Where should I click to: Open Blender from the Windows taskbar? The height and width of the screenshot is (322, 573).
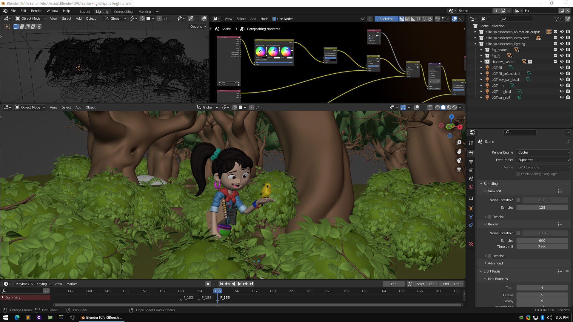(x=102, y=318)
